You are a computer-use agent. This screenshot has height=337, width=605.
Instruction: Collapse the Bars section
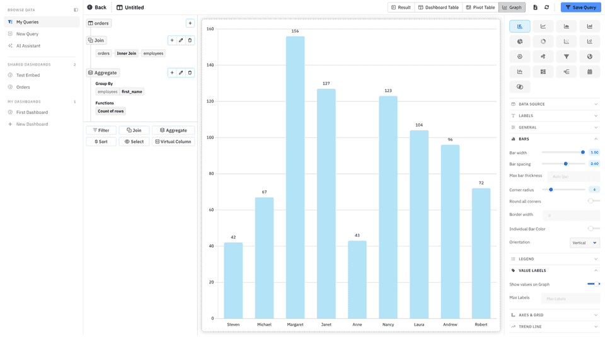click(x=555, y=139)
